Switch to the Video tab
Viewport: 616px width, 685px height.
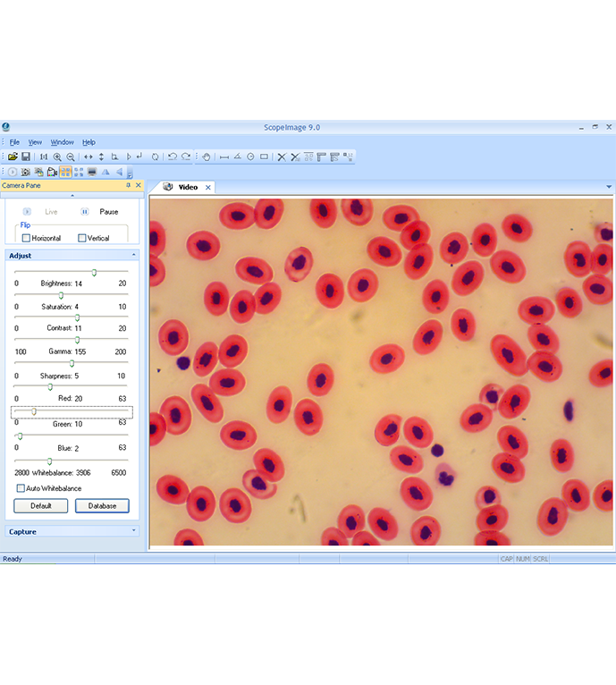coord(188,187)
